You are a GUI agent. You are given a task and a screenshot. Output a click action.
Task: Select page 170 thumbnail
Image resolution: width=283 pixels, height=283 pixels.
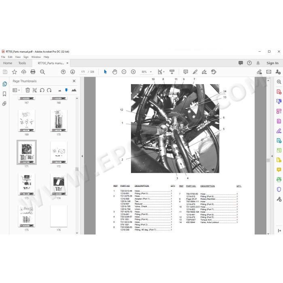pos(59,120)
